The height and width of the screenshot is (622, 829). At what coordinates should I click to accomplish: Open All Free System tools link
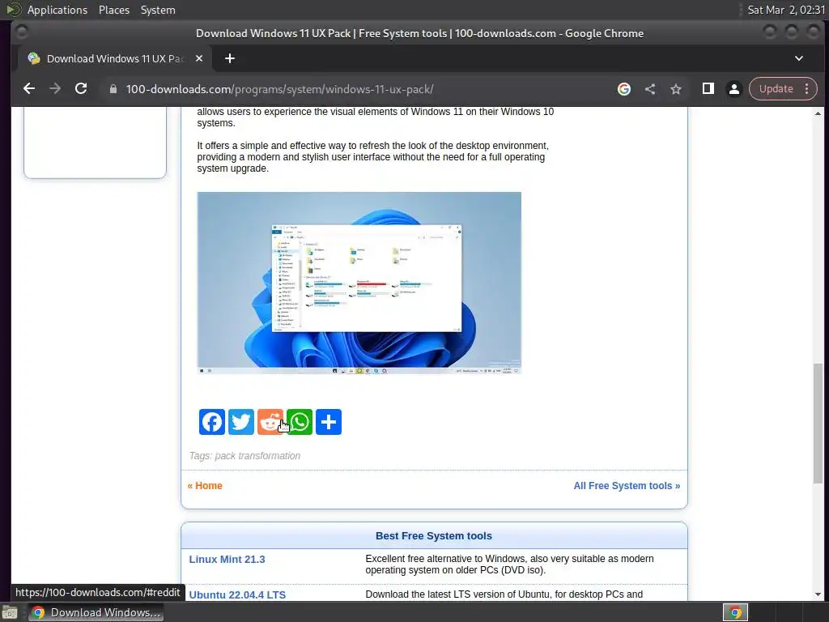pos(627,486)
